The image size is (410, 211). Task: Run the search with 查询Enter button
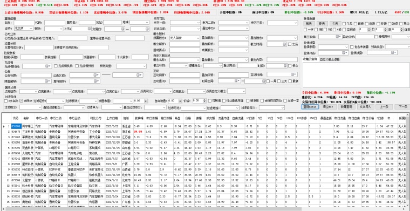310,107
